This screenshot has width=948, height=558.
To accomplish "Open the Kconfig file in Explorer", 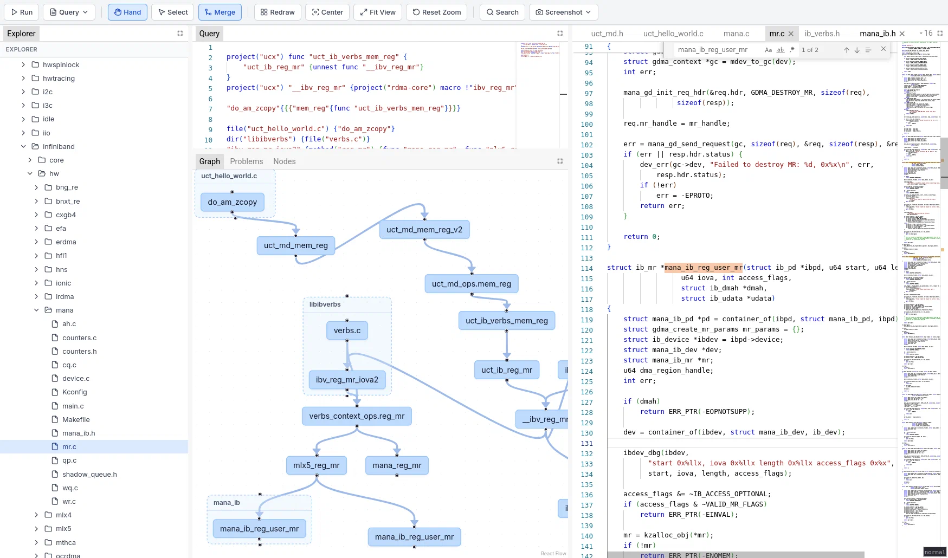I will click(x=94, y=392).
